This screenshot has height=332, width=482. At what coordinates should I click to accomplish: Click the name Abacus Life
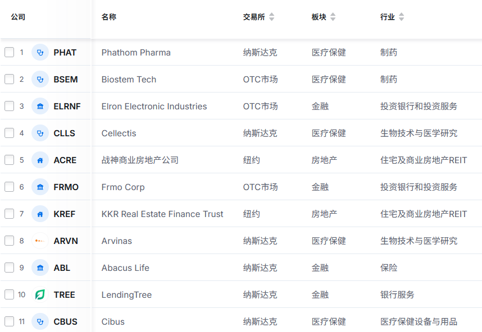[x=125, y=268]
